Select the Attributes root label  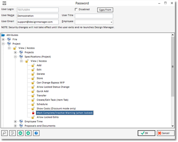point(12,35)
